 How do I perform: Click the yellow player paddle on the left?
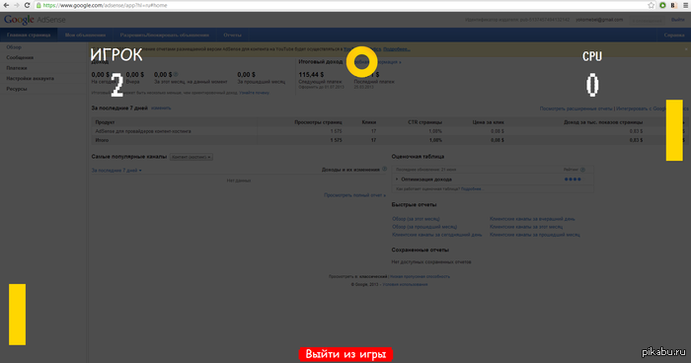[17, 315]
